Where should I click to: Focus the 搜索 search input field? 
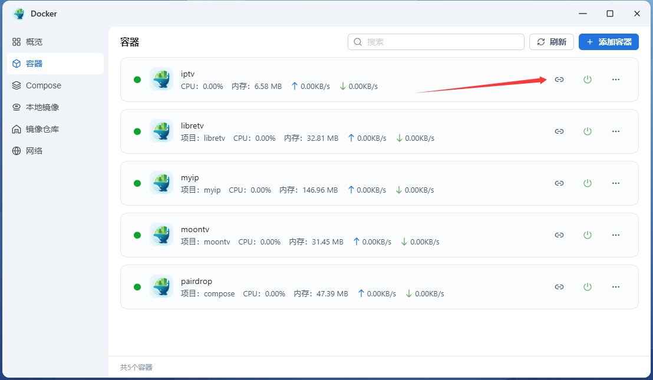436,42
